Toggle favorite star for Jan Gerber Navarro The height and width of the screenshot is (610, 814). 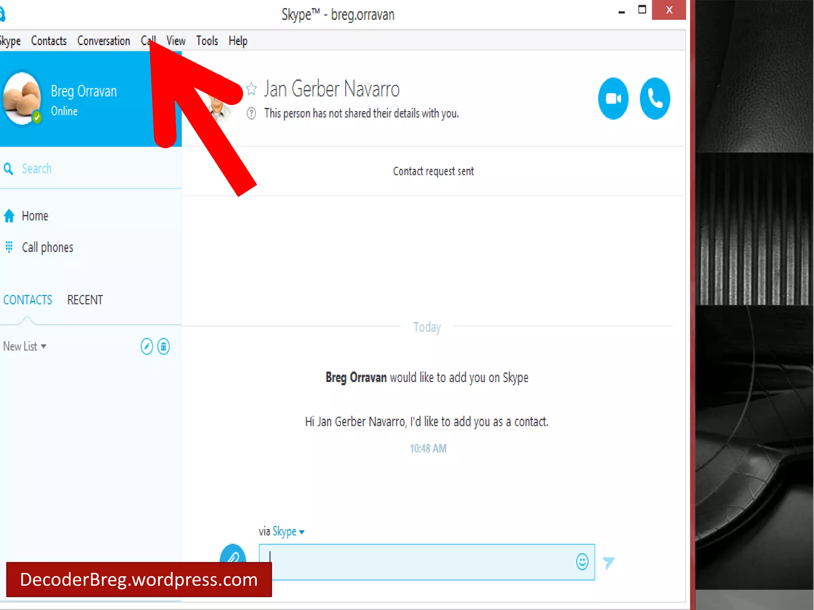pos(252,89)
